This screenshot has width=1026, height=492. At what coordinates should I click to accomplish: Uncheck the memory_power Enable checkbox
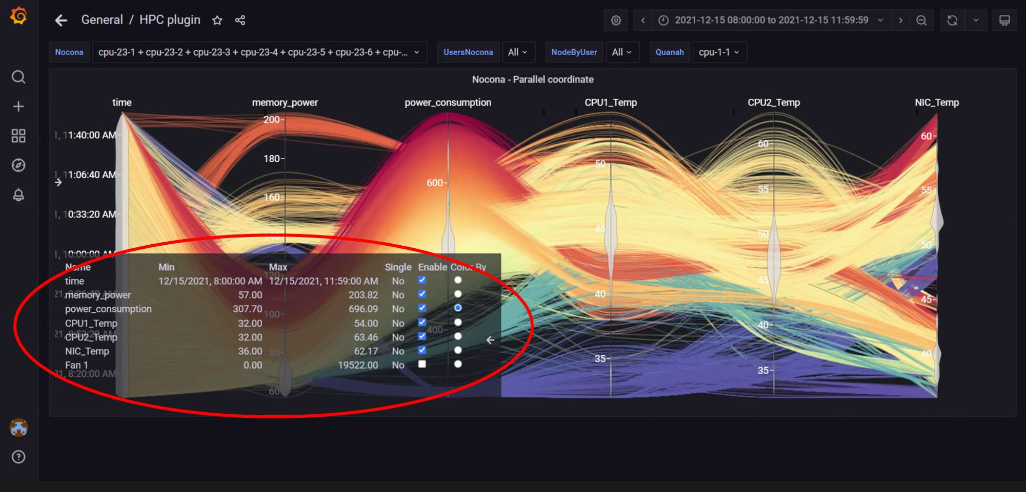pos(422,294)
